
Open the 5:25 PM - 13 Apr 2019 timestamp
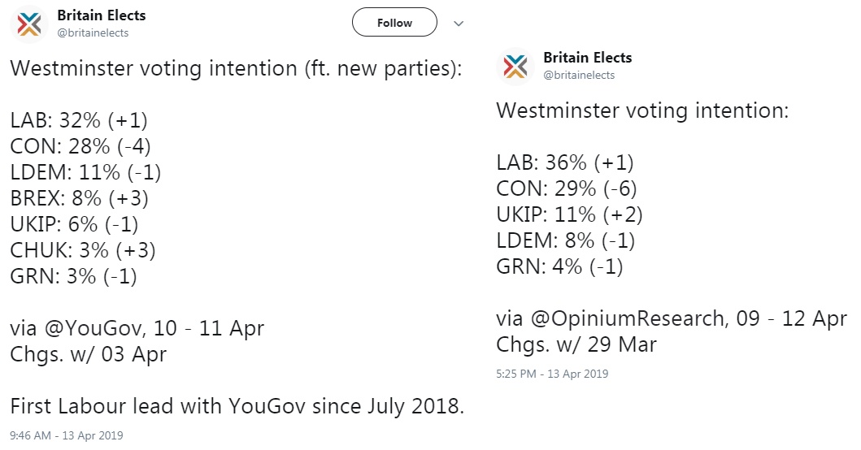coord(552,374)
